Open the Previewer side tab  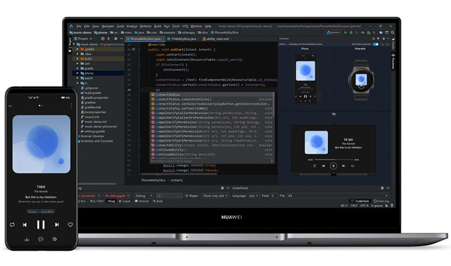click(393, 61)
